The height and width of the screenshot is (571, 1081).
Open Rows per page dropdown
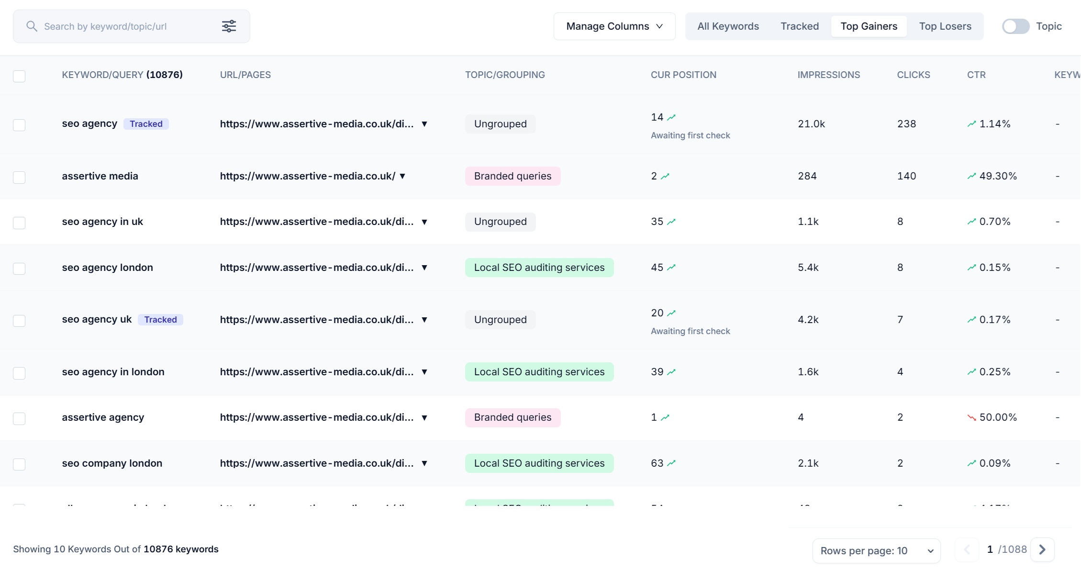(x=876, y=550)
